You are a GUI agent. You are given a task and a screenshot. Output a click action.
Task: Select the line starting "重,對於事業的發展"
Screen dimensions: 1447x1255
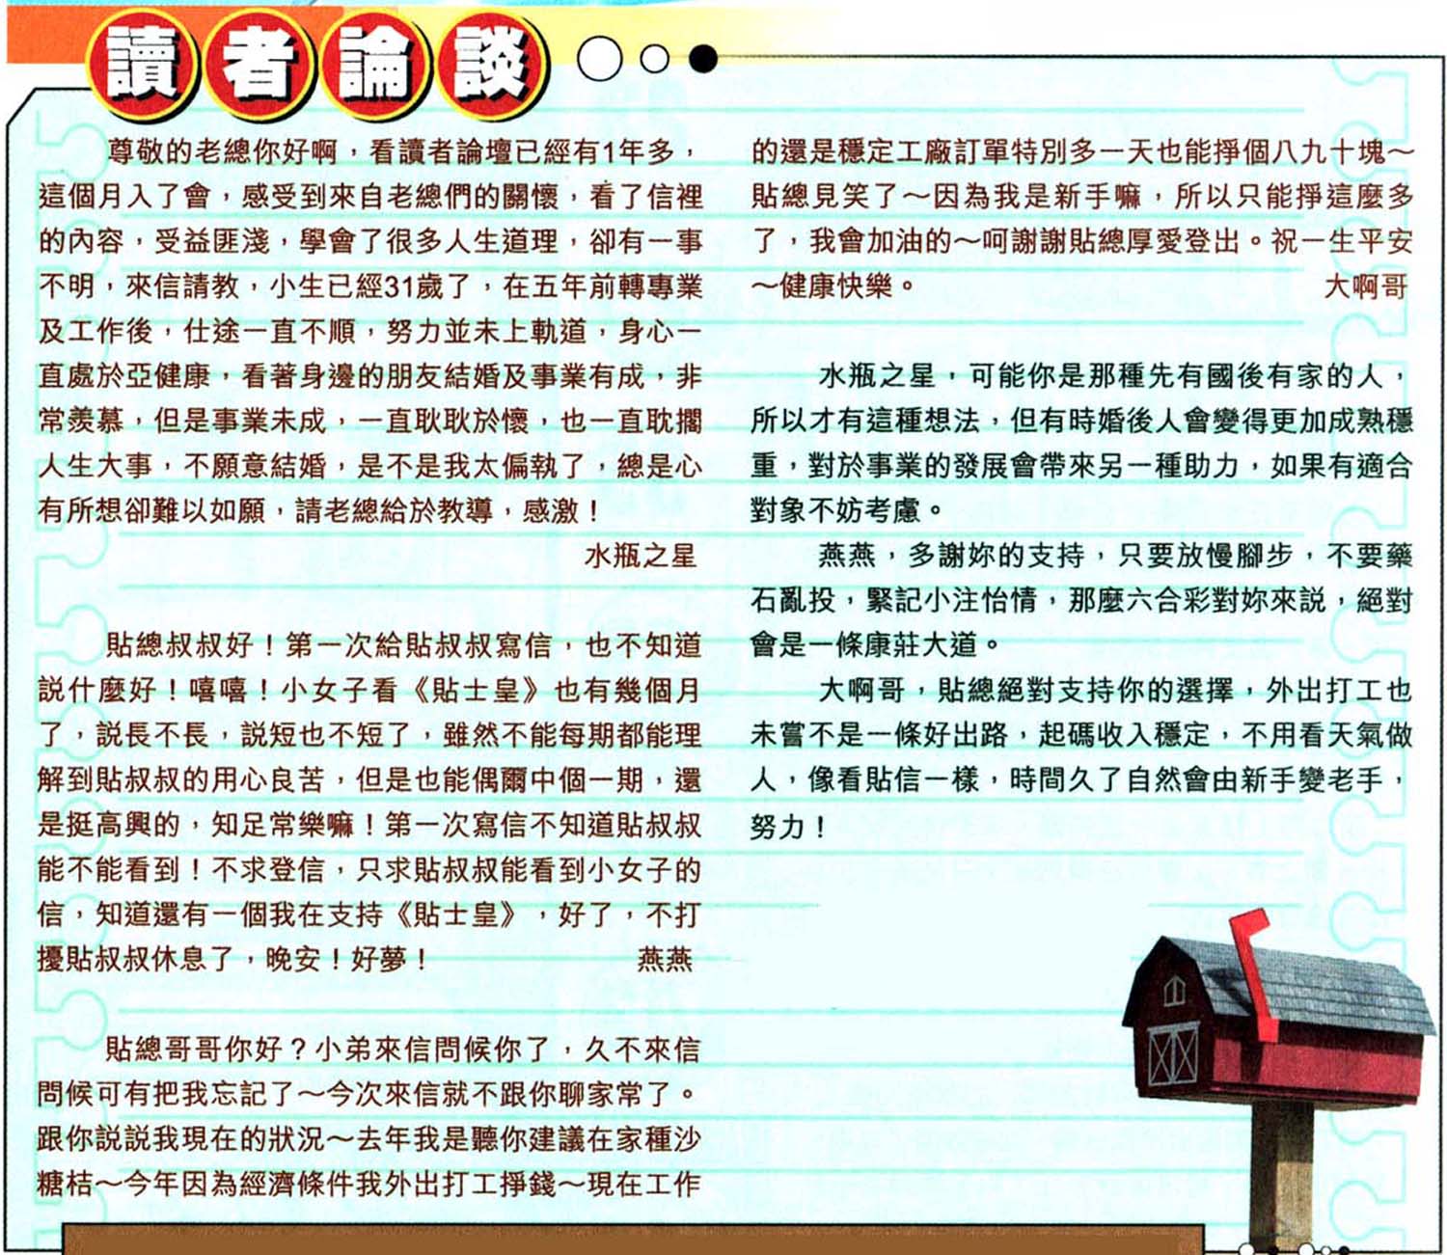(1083, 466)
